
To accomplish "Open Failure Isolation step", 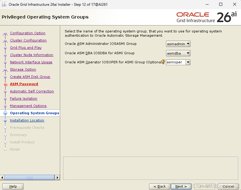I will point(24,98).
